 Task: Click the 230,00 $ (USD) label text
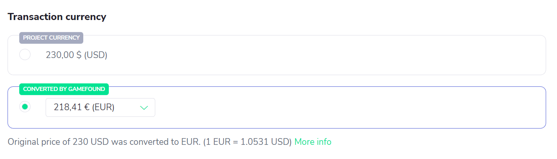[77, 55]
